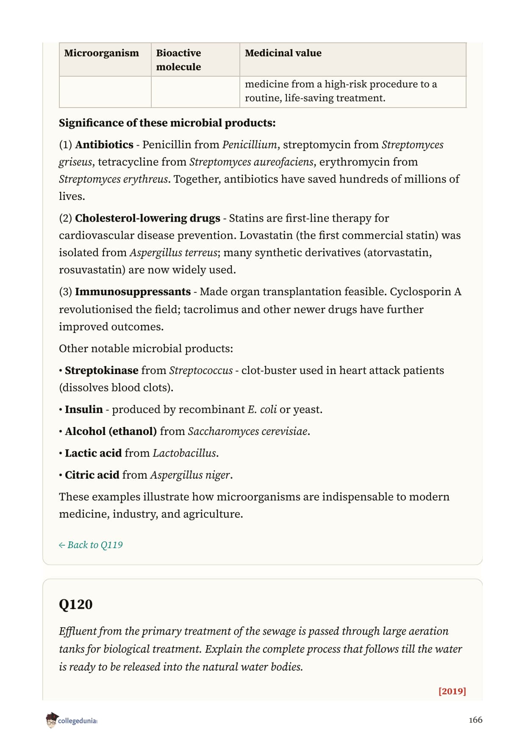The width and height of the screenshot is (525, 743).
Task: Click the Lactic acid bullet item
Action: pos(139,453)
